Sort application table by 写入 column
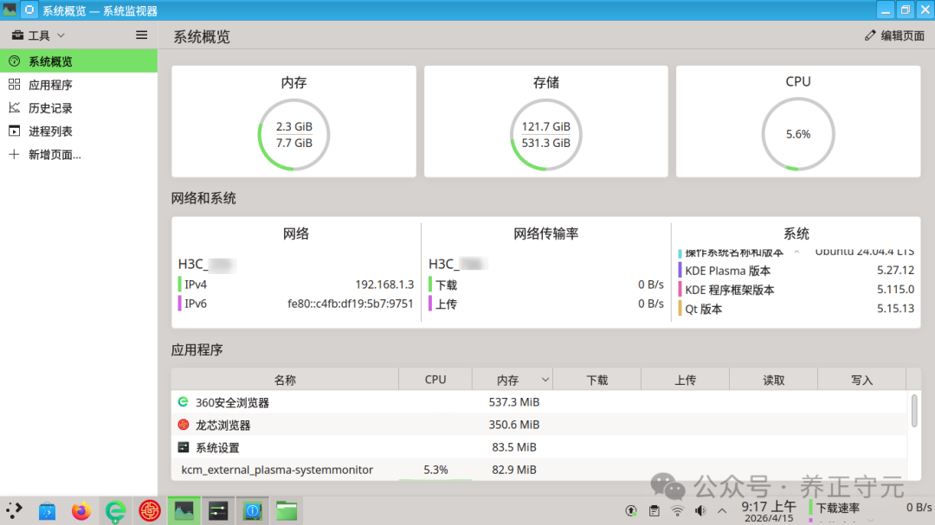The image size is (935, 525). [861, 380]
